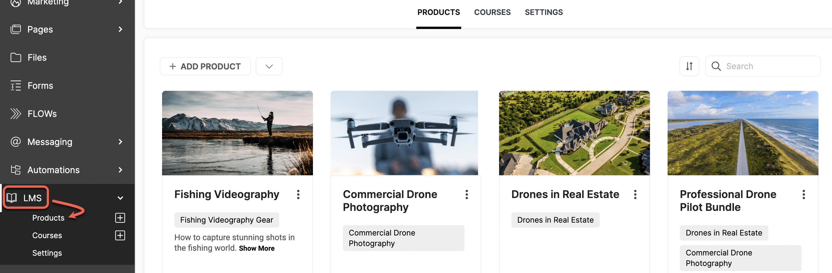Click the search magnifier icon
The image size is (832, 273).
[x=716, y=66]
